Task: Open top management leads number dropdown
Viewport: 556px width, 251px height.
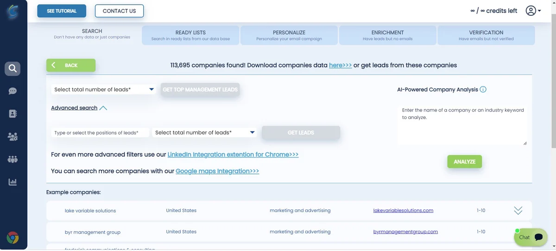Action: point(103,89)
